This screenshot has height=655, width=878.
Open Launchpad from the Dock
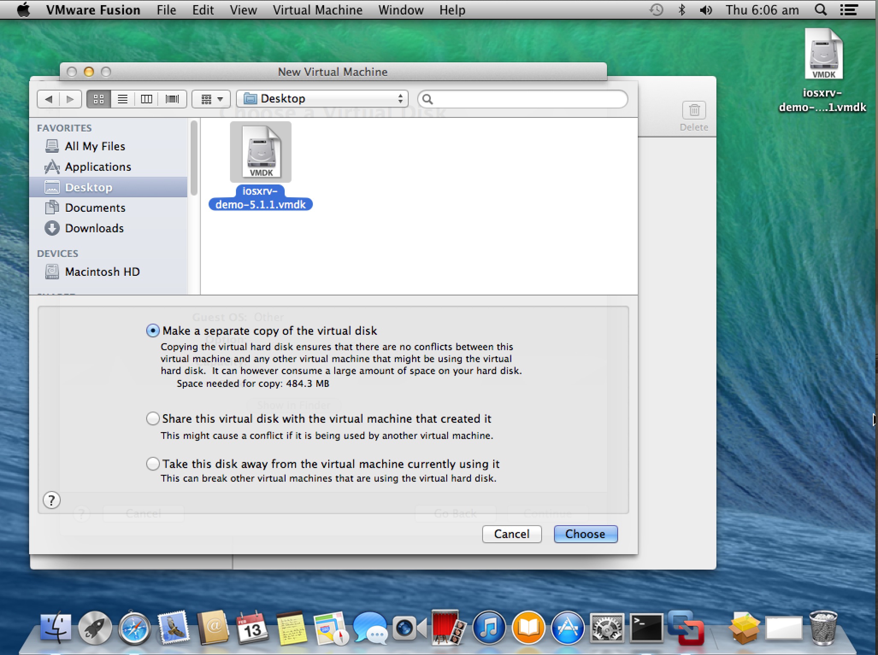[x=95, y=628]
